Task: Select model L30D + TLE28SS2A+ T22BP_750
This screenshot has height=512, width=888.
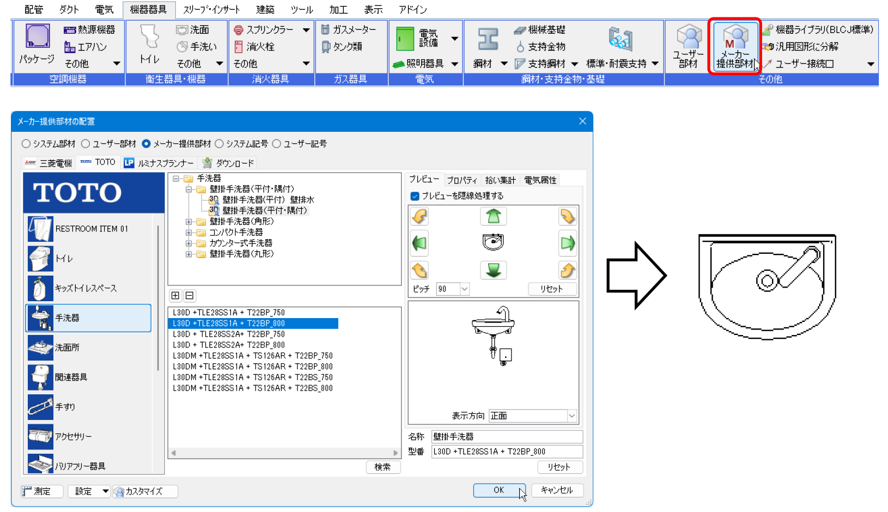Action: point(229,334)
